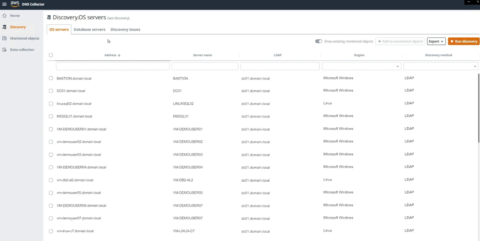Click the Run discovery button

[x=464, y=41]
